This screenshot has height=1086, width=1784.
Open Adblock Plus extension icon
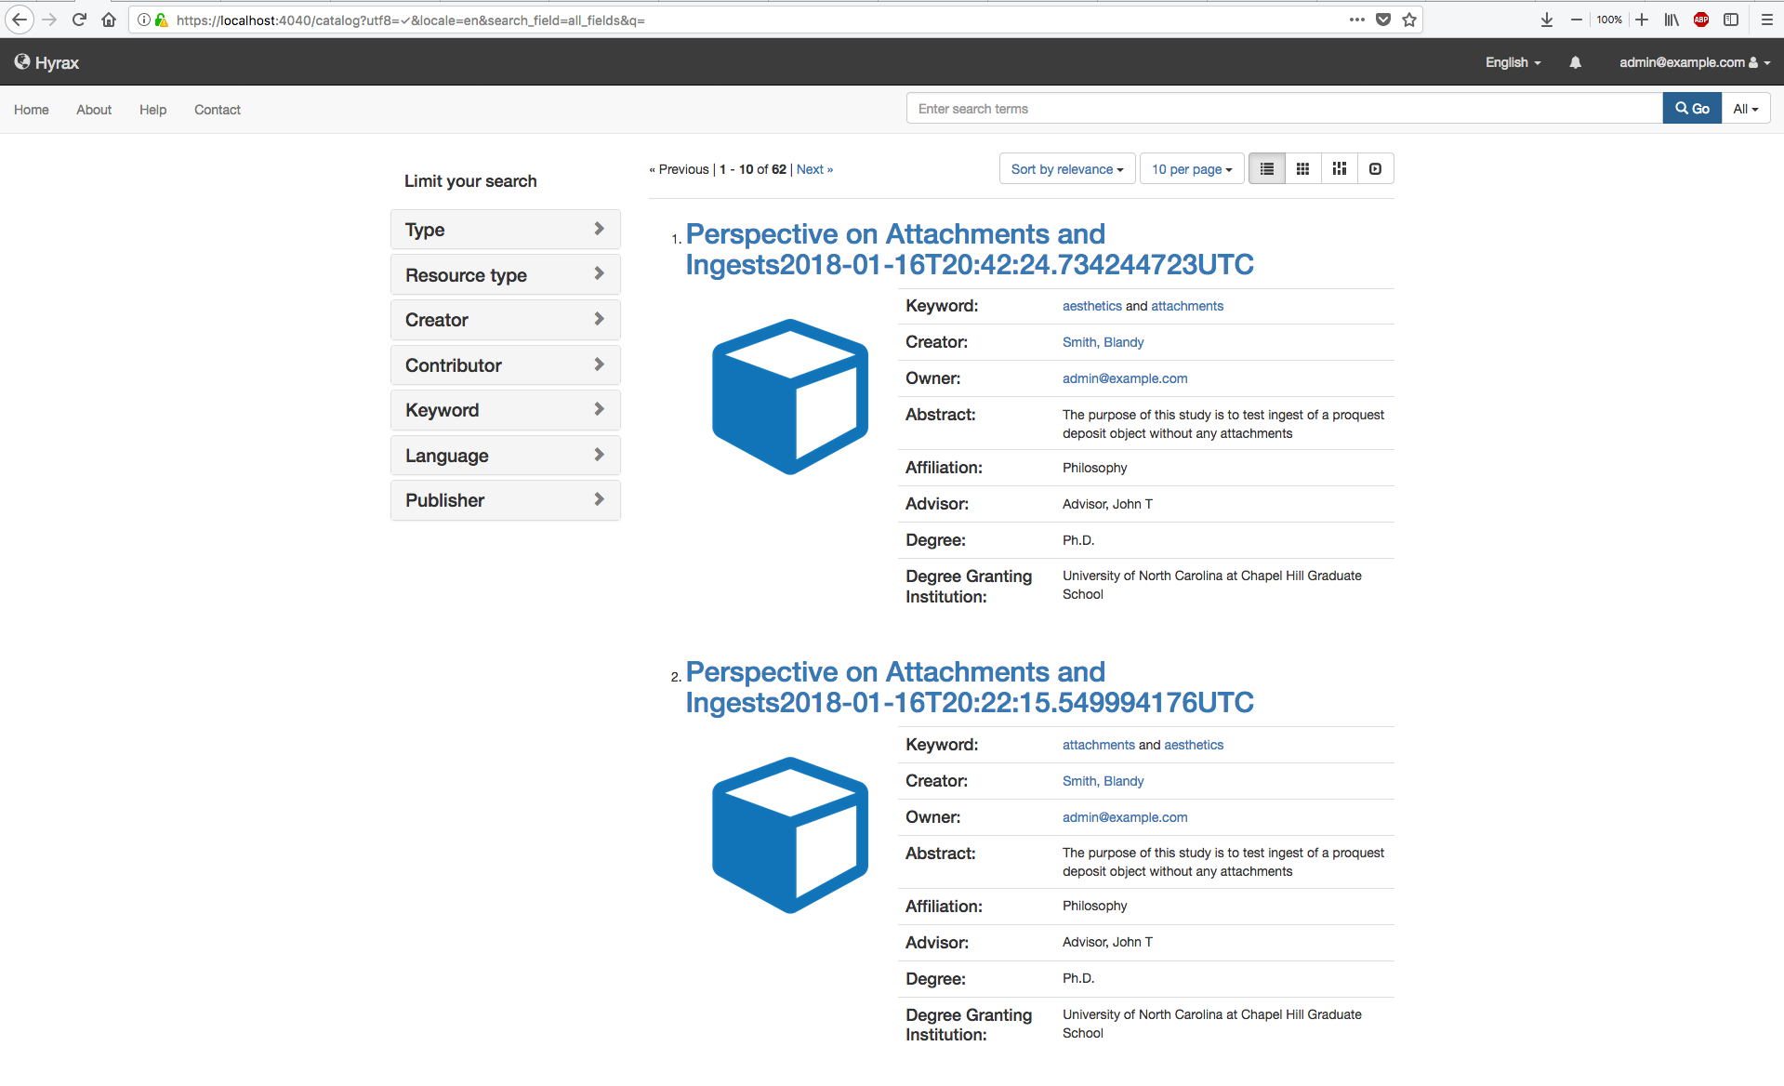[x=1701, y=20]
